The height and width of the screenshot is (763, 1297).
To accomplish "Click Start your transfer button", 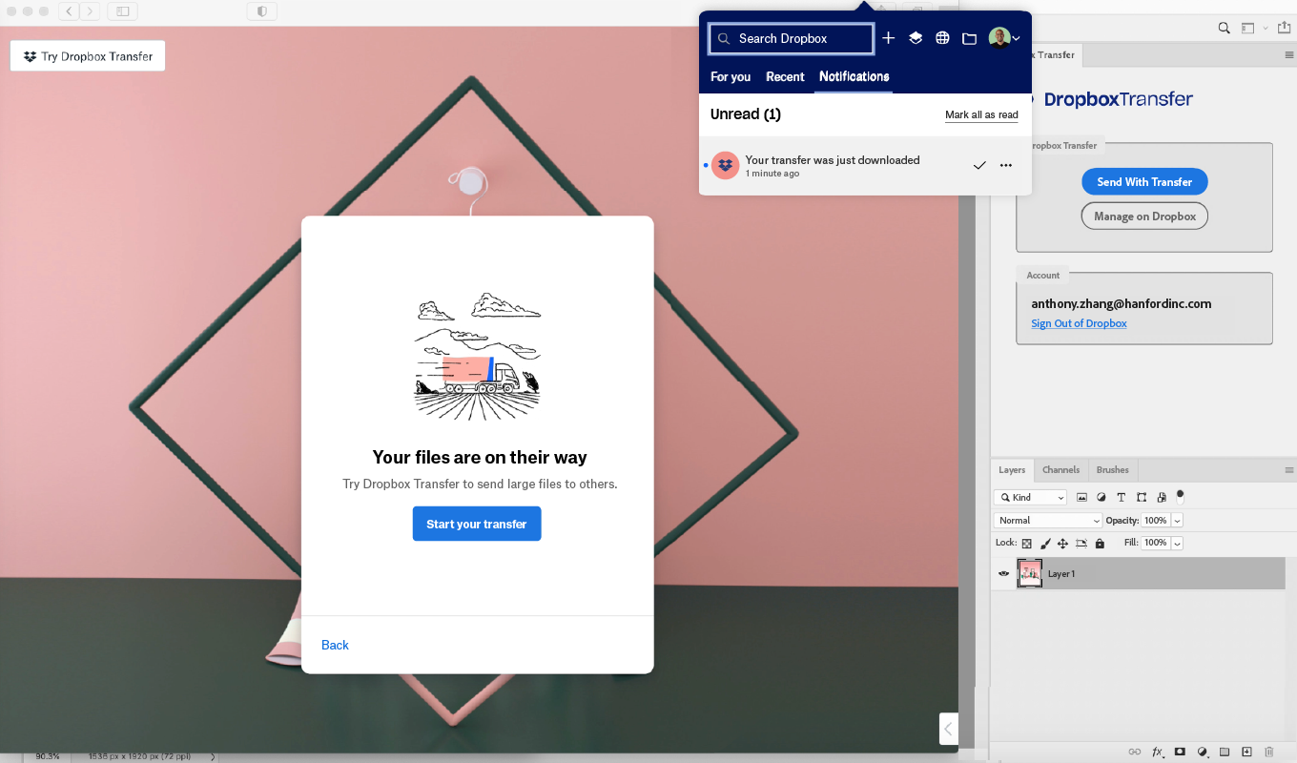I will [477, 524].
